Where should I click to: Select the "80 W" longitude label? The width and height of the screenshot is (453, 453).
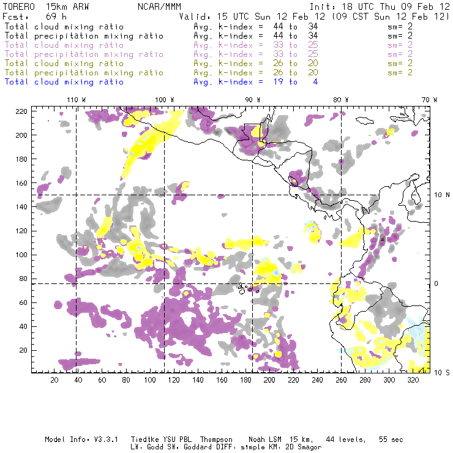pyautogui.click(x=340, y=100)
